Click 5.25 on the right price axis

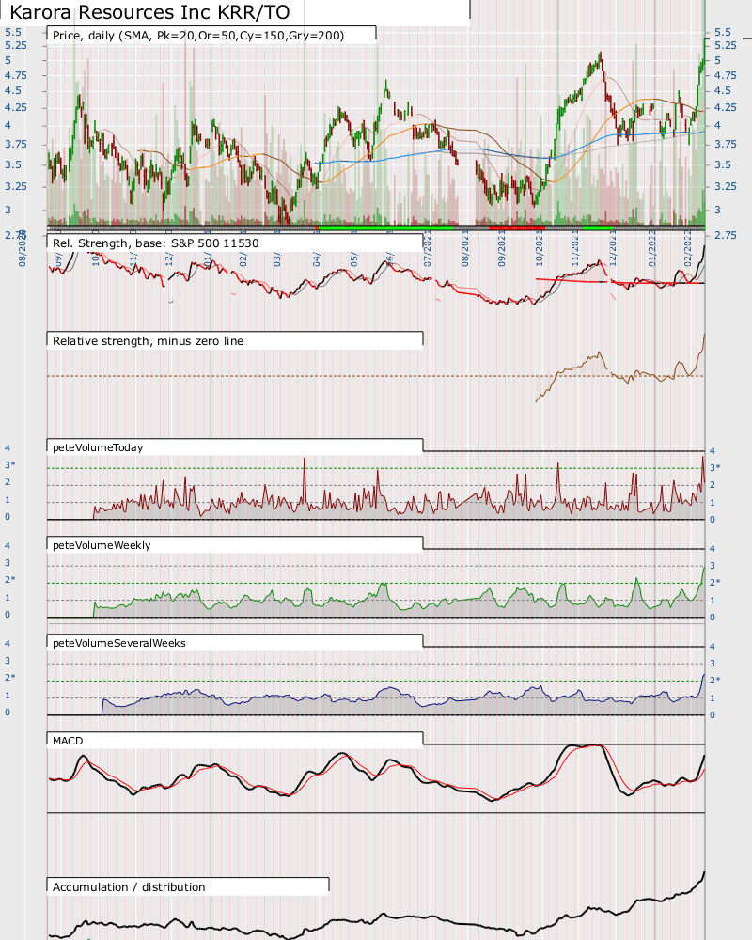click(x=726, y=45)
